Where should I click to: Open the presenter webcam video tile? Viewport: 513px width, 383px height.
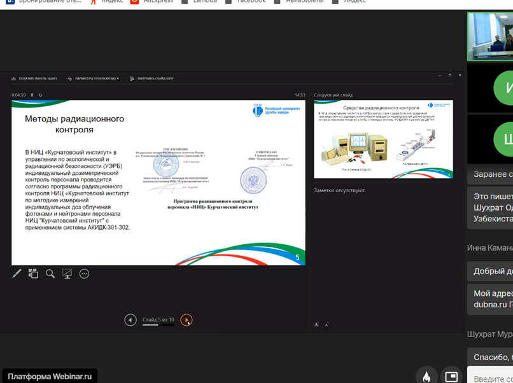point(490,37)
